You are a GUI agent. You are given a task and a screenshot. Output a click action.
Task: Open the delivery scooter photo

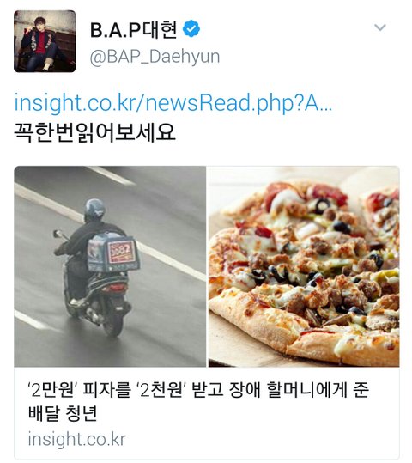[x=110, y=266]
